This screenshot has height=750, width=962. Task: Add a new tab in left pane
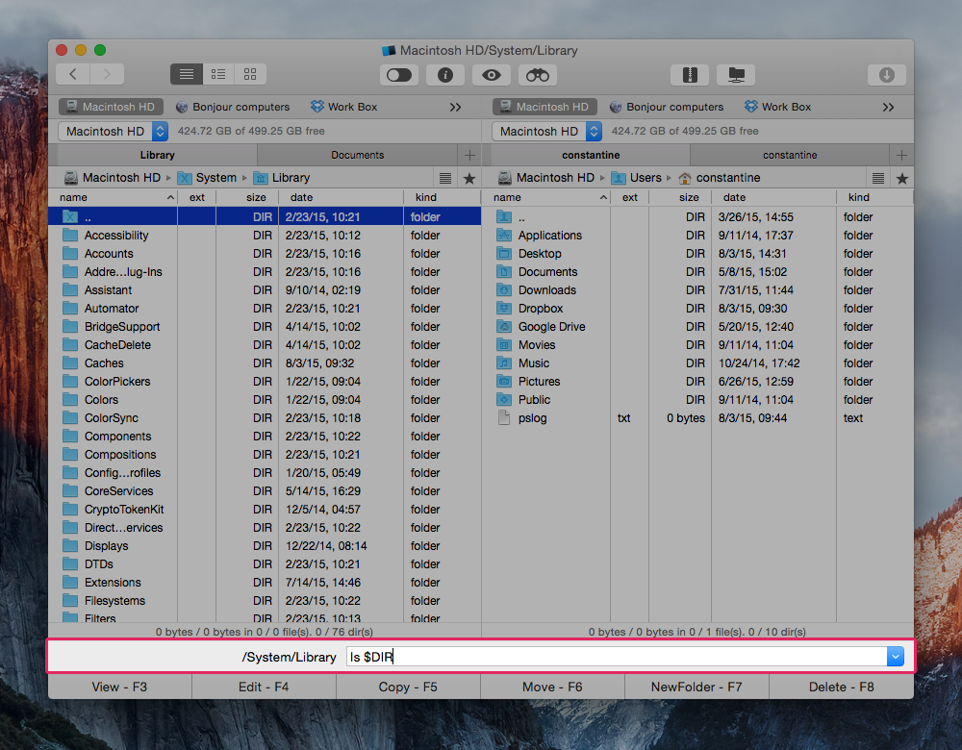[x=470, y=155]
